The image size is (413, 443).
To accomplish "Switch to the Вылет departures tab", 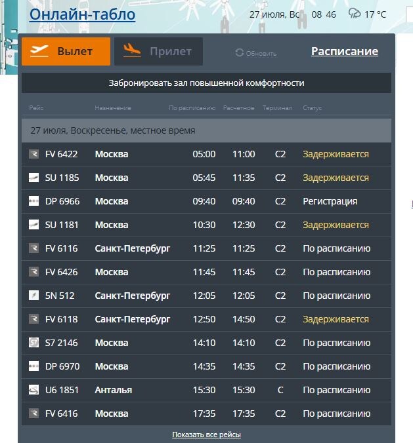I will 66,51.
